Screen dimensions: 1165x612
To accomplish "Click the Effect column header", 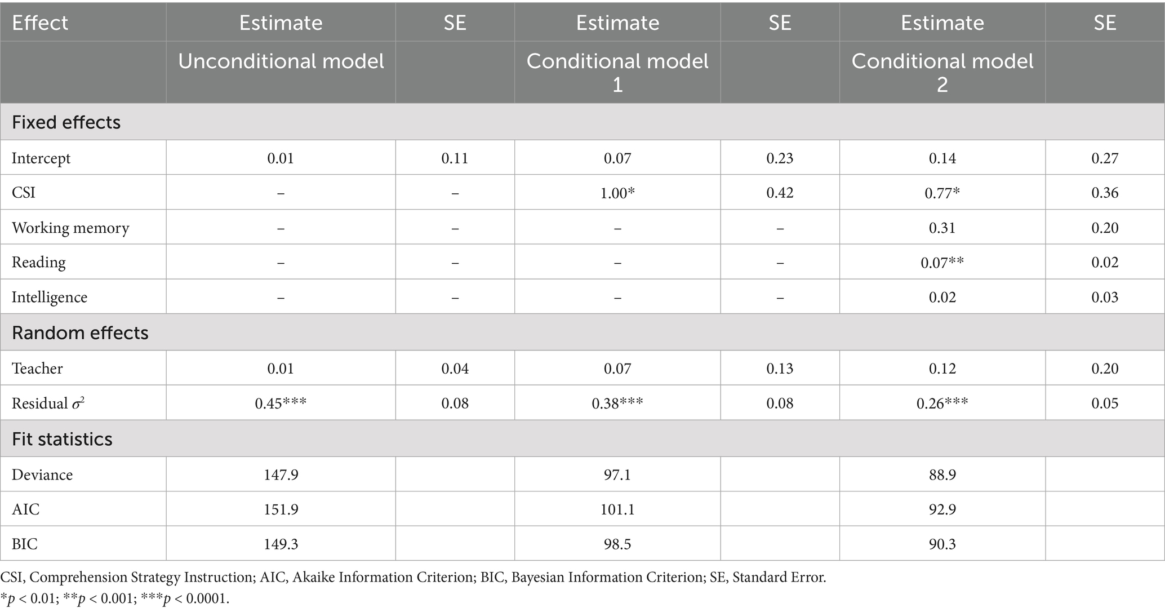I will click(x=40, y=23).
